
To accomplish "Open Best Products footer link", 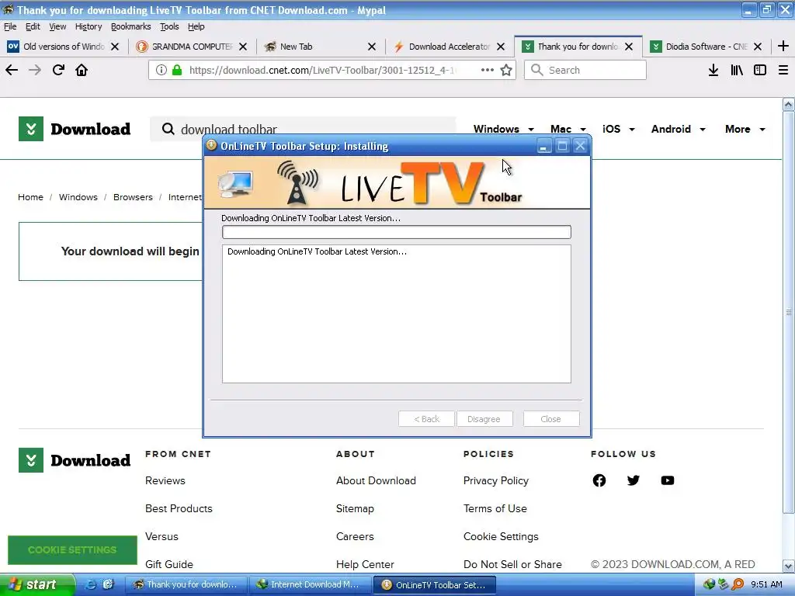I will (179, 508).
